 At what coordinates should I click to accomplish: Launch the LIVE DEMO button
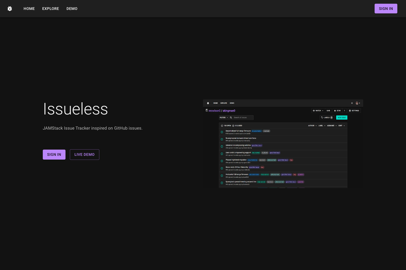(x=84, y=155)
